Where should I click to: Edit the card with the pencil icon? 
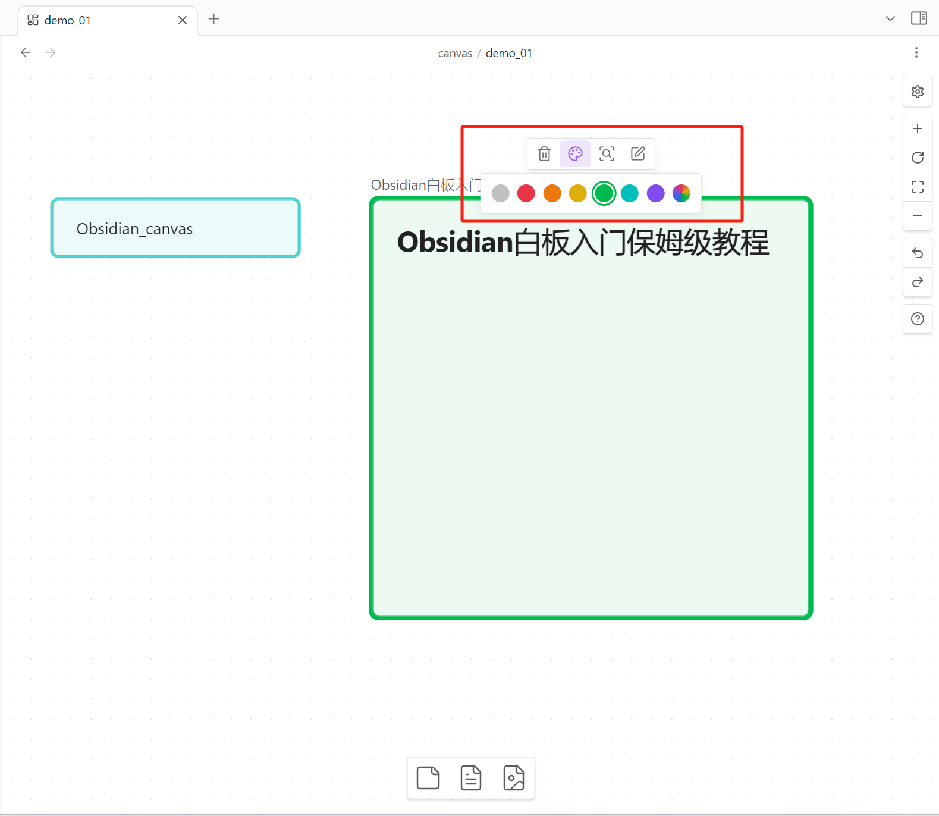(638, 154)
